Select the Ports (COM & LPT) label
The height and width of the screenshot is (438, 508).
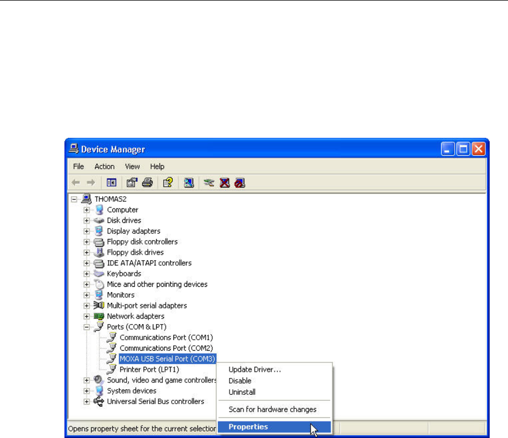click(137, 327)
